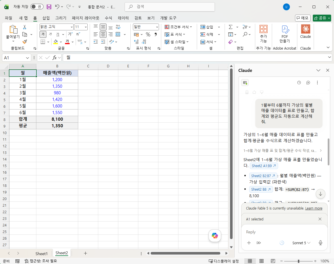The image size is (334, 264).
Task: Switch to Page Break Preview
Action: pyautogui.click(x=273, y=261)
